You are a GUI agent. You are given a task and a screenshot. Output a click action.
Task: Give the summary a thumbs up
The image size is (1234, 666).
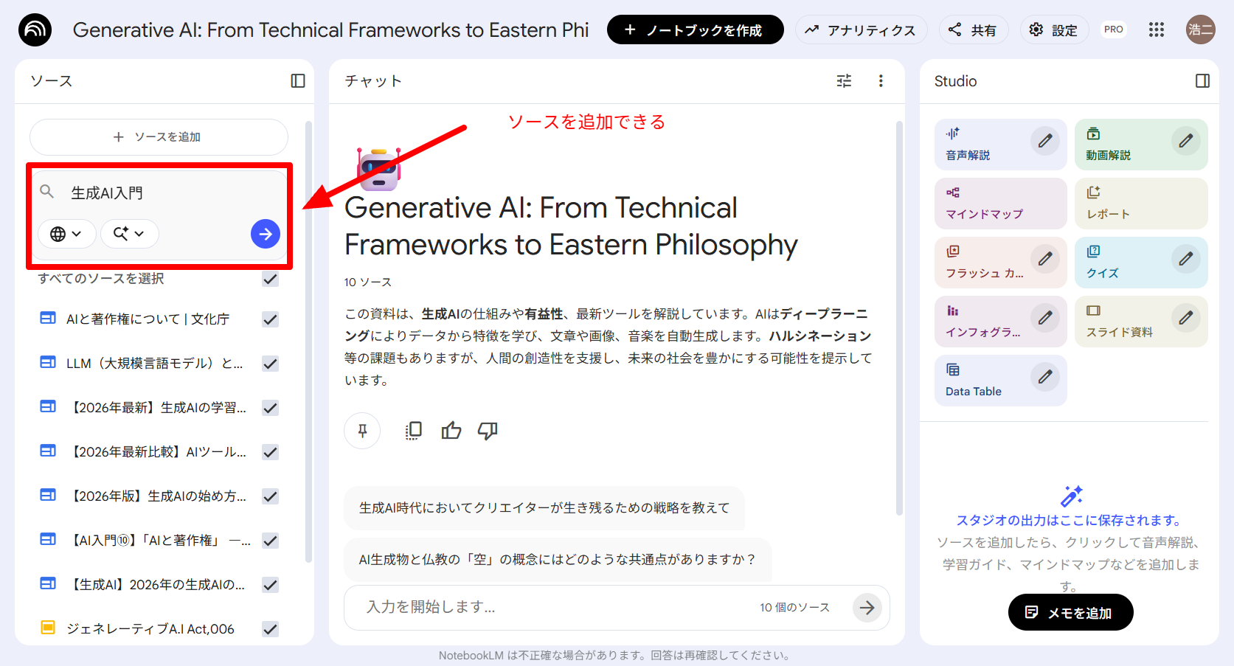point(451,431)
